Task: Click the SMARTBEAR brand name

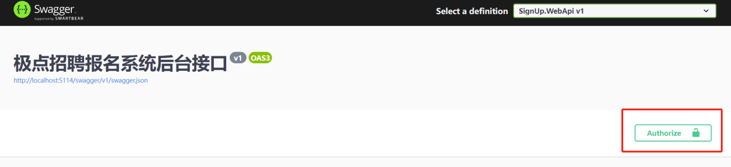Action: [69, 19]
